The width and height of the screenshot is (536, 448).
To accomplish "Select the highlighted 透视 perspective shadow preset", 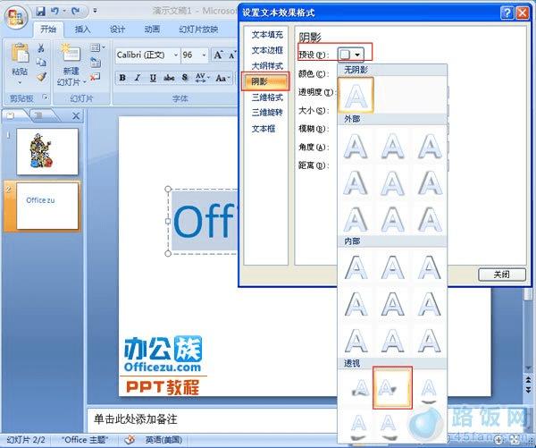I will coord(392,388).
